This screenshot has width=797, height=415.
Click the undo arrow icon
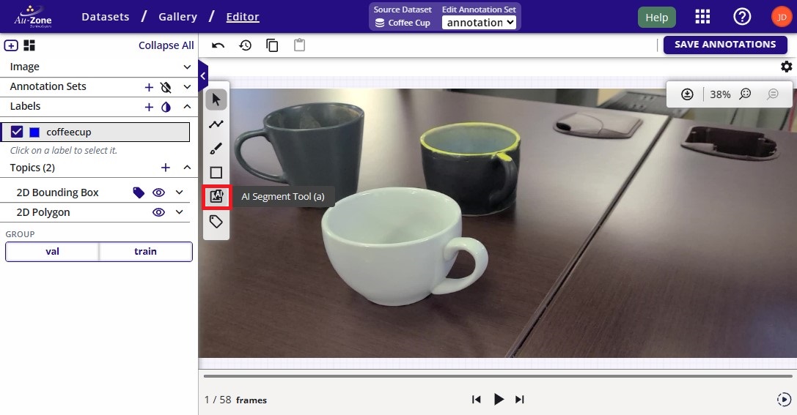[218, 45]
